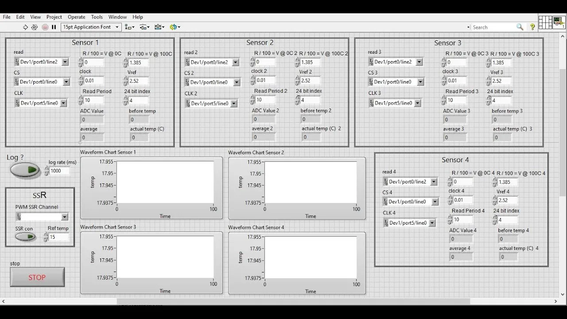Open the Help menu
This screenshot has width=567, height=319.
[138, 17]
